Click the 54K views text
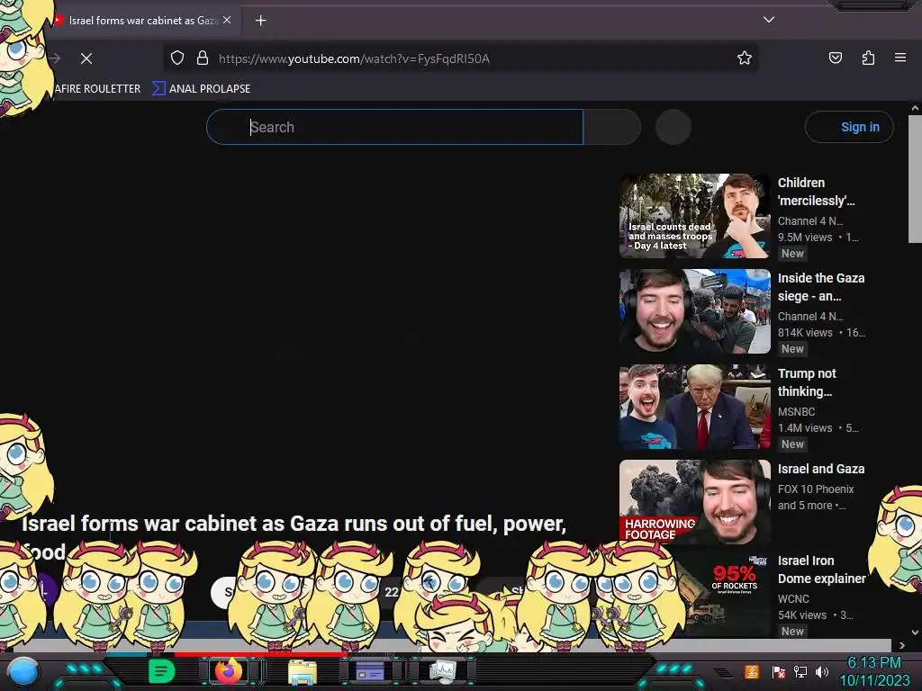The image size is (922, 691). pyautogui.click(x=802, y=615)
